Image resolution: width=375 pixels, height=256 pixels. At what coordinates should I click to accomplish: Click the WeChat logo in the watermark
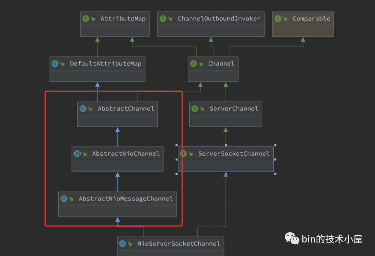click(292, 239)
